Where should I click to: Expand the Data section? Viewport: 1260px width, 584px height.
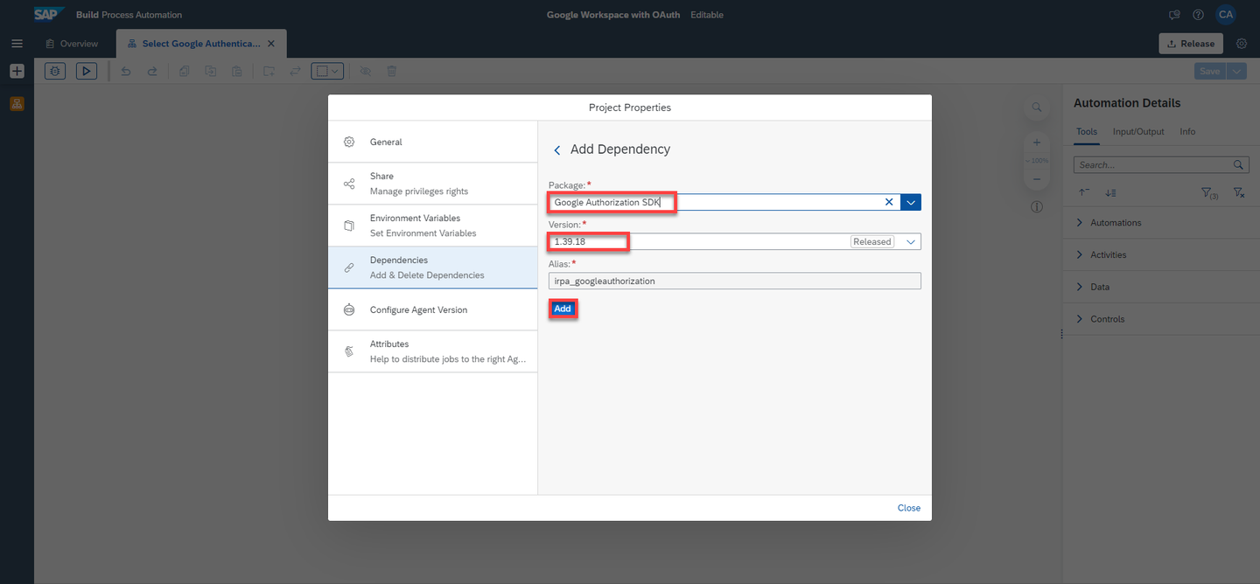1161,287
